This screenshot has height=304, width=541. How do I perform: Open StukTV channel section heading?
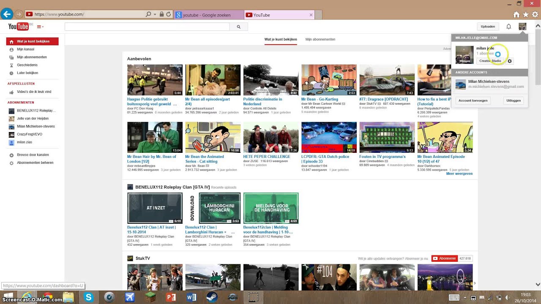(142, 258)
